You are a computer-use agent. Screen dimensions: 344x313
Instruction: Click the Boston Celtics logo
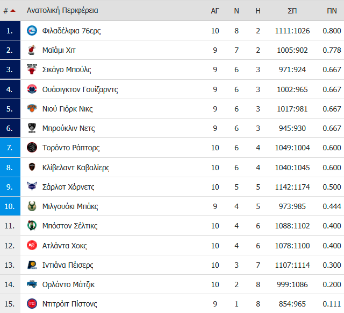point(32,226)
